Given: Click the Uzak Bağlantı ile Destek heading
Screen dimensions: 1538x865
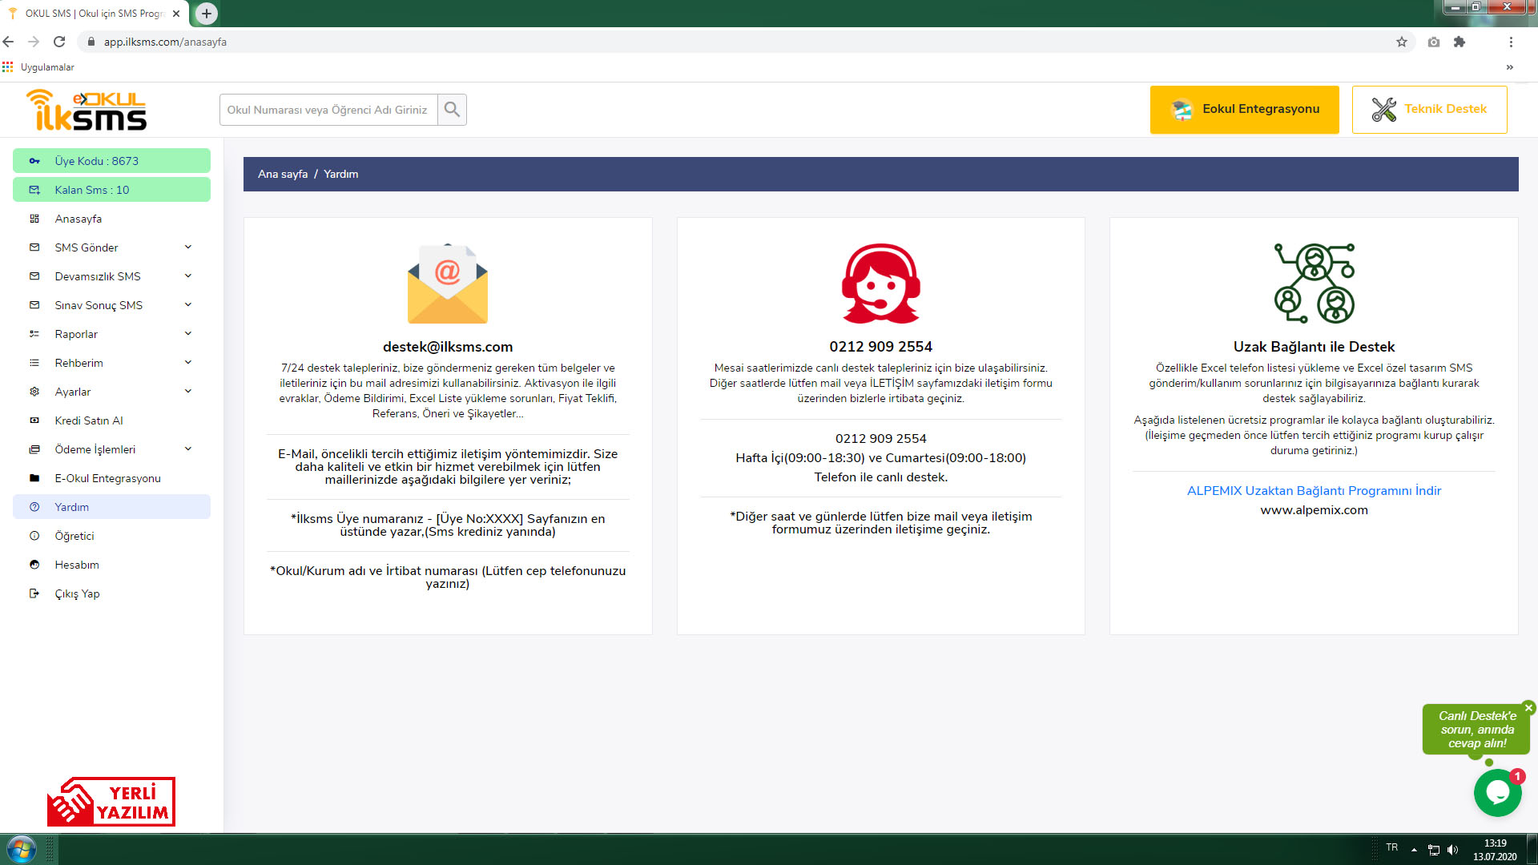Looking at the screenshot, I should (x=1314, y=347).
